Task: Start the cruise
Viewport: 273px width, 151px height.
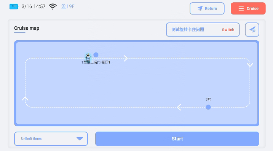Action: click(177, 139)
